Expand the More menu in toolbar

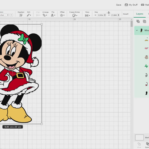point(125,14)
